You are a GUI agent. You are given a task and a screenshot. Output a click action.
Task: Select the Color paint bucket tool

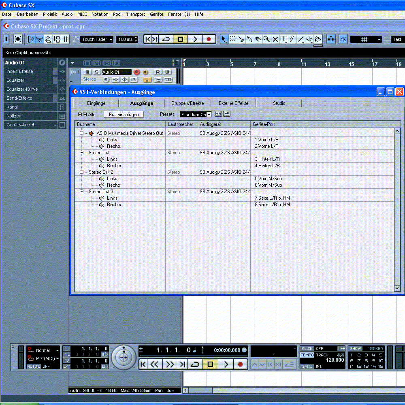pyautogui.click(x=318, y=39)
